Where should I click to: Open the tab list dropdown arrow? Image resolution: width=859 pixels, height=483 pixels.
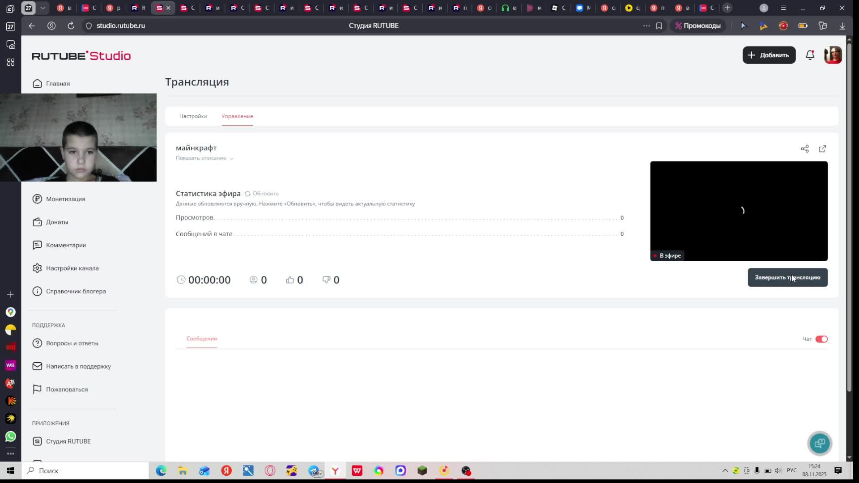43,8
